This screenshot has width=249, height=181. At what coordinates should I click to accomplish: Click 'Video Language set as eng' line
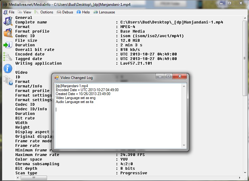pos(75,98)
